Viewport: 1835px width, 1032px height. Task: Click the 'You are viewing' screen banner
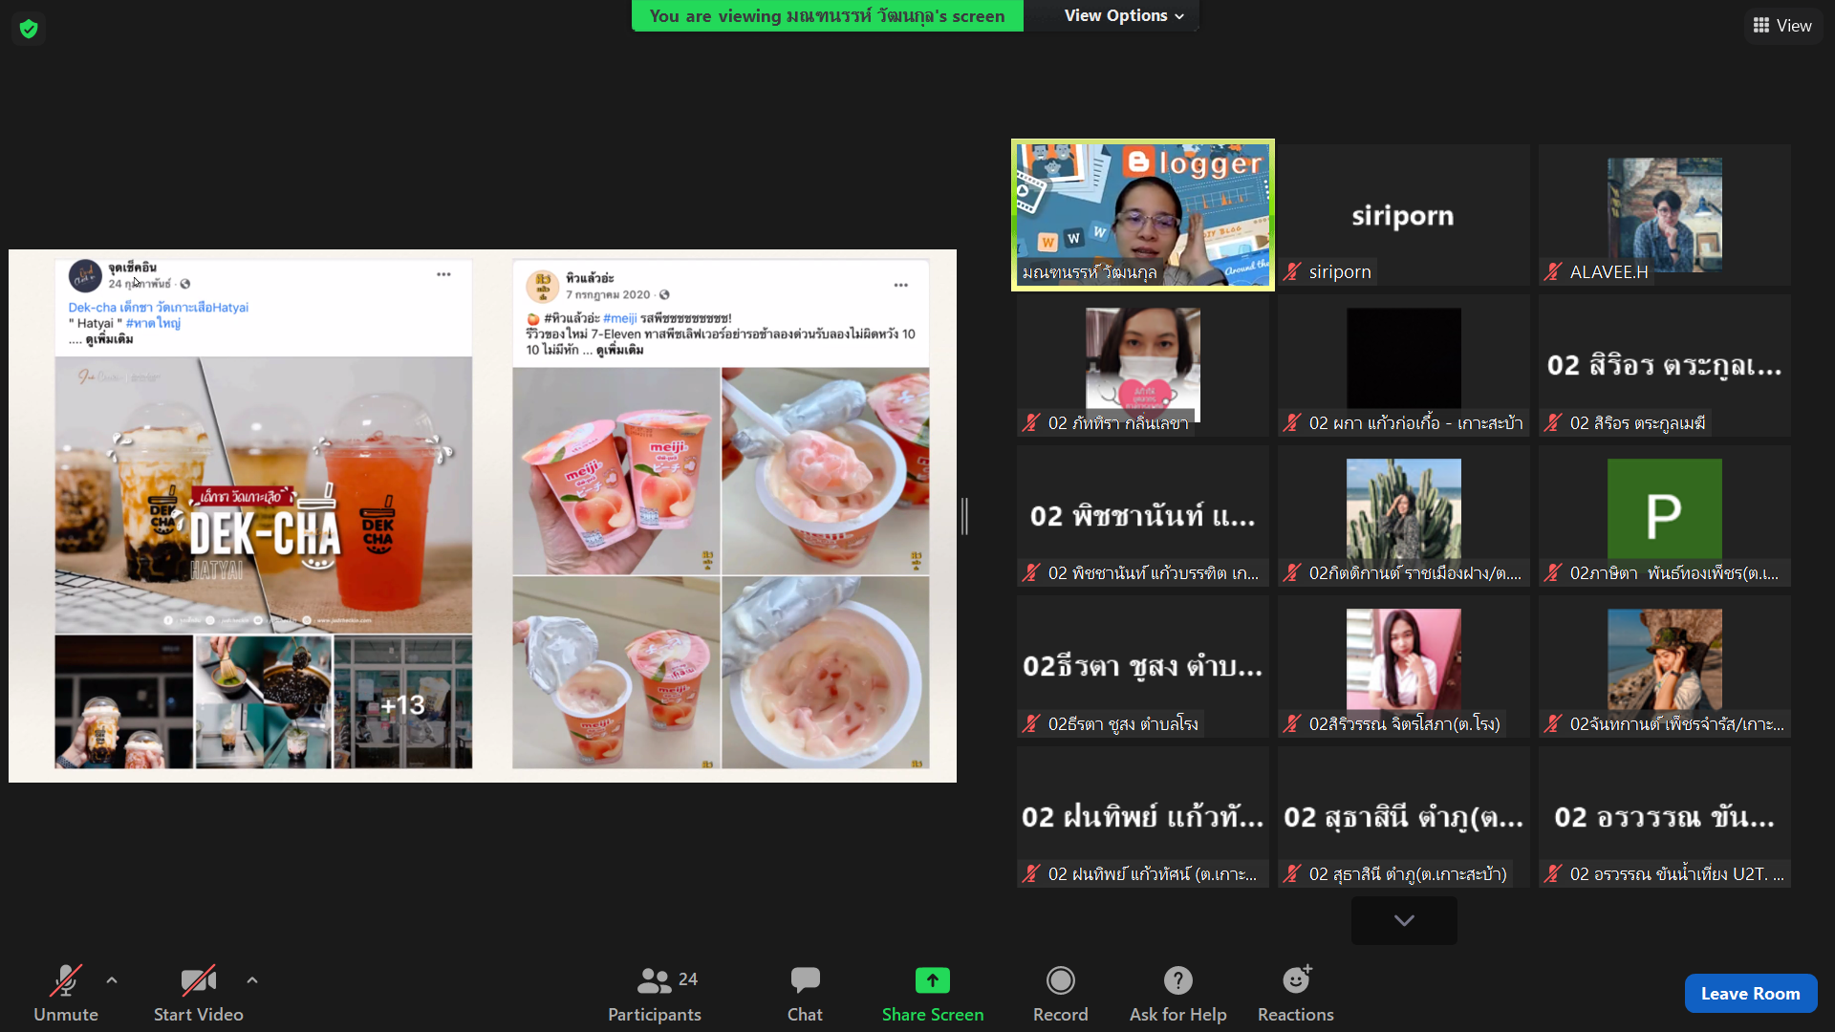pyautogui.click(x=827, y=15)
